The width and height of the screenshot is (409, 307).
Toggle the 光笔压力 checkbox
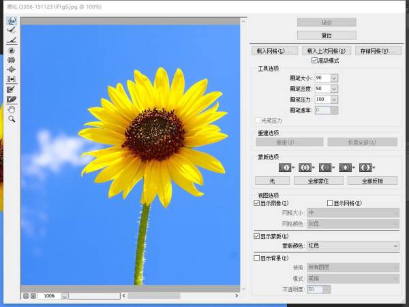coord(258,120)
